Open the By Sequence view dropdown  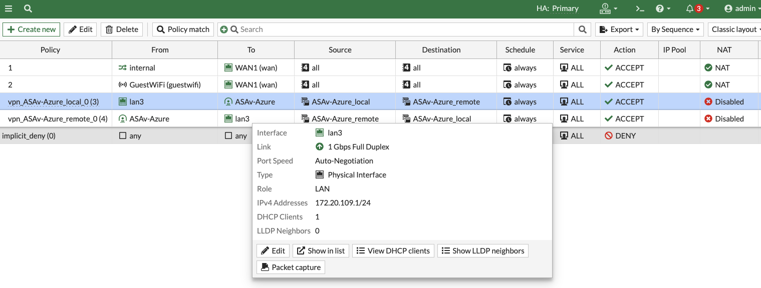[x=675, y=29]
